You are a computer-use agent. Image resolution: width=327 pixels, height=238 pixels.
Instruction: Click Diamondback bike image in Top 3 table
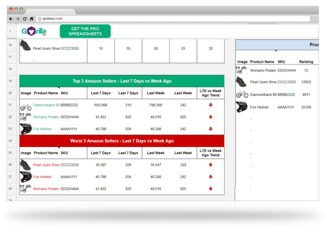click(x=26, y=107)
